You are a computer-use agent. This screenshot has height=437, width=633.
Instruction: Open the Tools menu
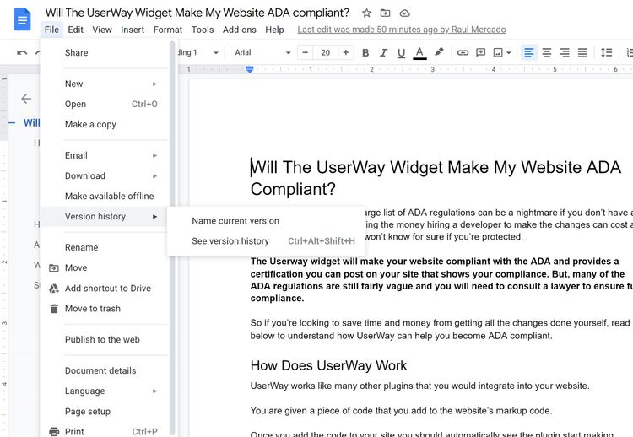[x=203, y=30]
